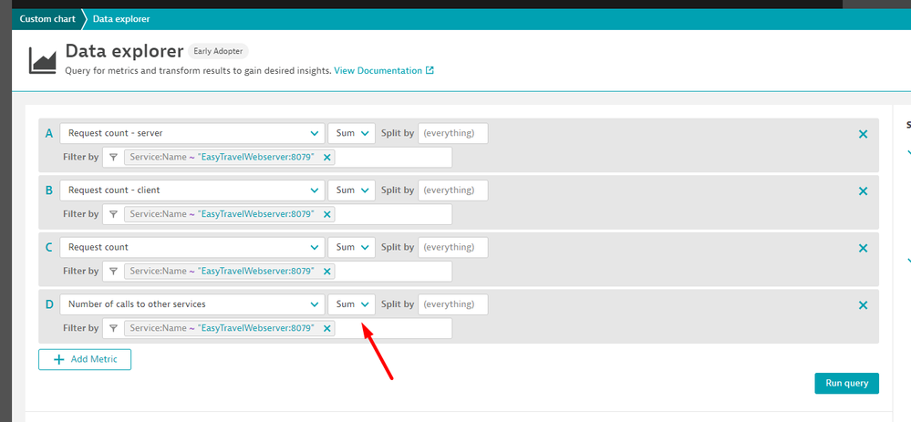The height and width of the screenshot is (422, 911).
Task: Expand Request count - client metric selector
Action: (x=192, y=190)
